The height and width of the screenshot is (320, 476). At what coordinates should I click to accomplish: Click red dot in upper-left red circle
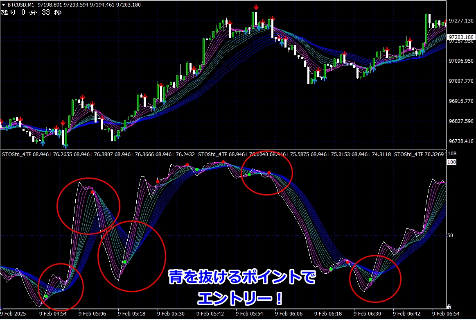[x=92, y=192]
